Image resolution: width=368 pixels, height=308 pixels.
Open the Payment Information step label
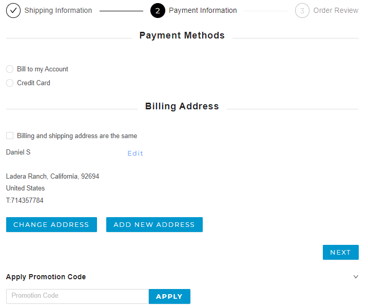pyautogui.click(x=203, y=10)
